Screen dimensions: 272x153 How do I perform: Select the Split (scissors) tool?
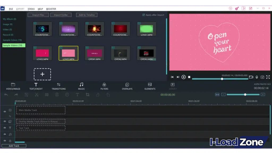coord(36,95)
